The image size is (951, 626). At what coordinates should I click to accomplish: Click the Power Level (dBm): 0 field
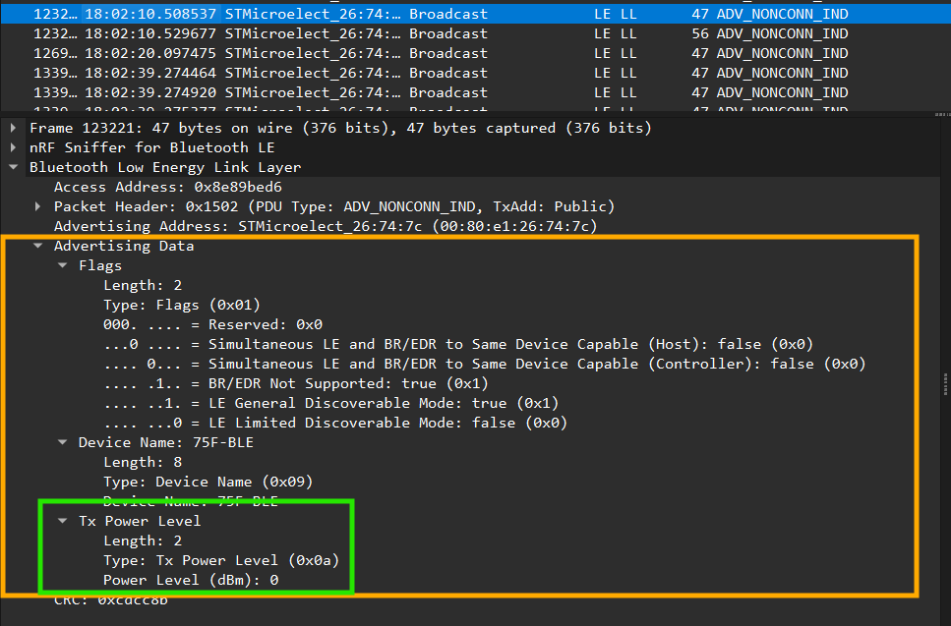pyautogui.click(x=191, y=580)
